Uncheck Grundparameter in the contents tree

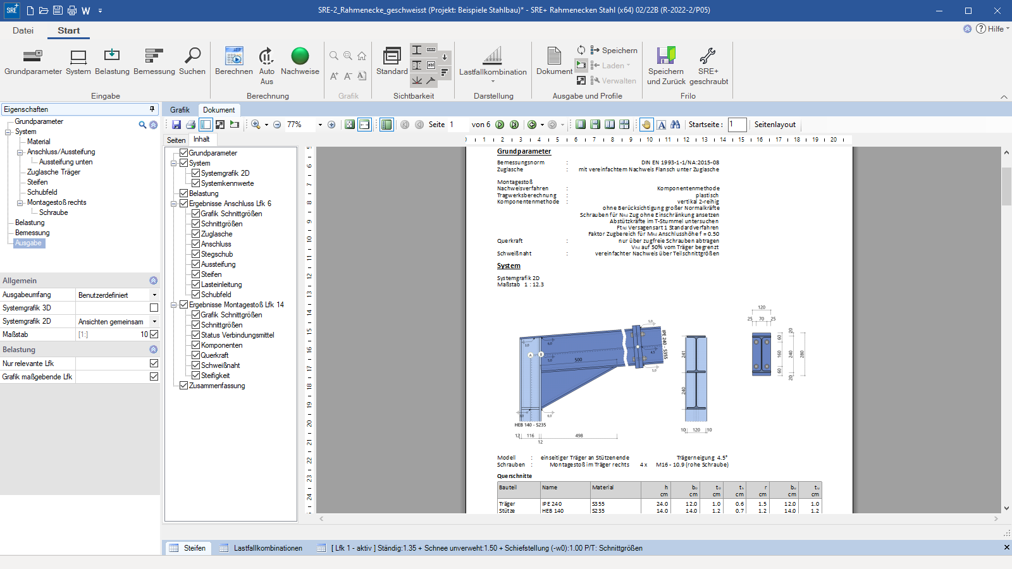(183, 153)
